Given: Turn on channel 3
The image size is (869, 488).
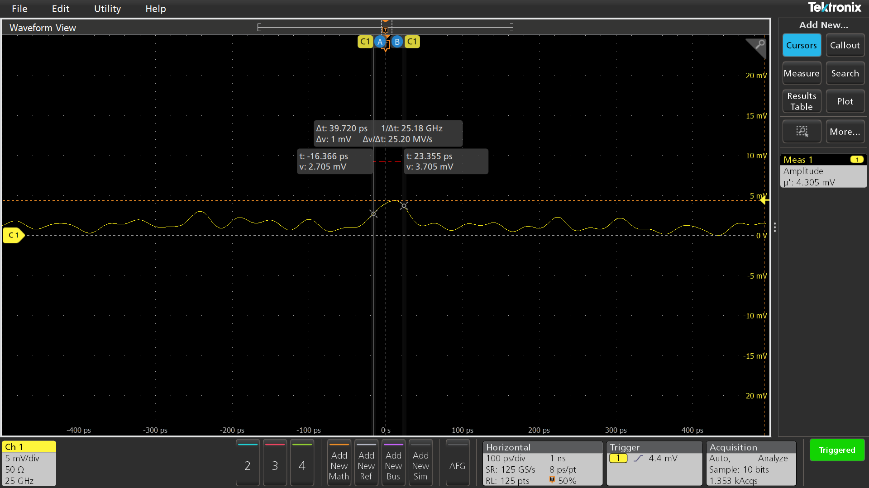Looking at the screenshot, I should point(275,464).
